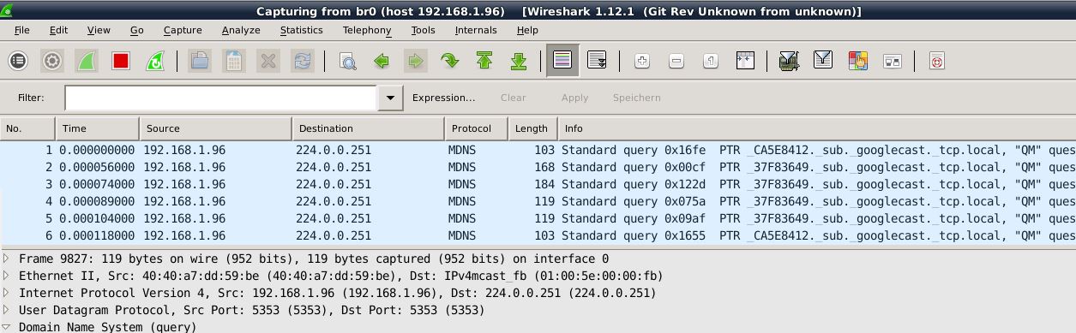Jump to the first packet
Viewport: 1076px width, 333px height.
coord(484,61)
